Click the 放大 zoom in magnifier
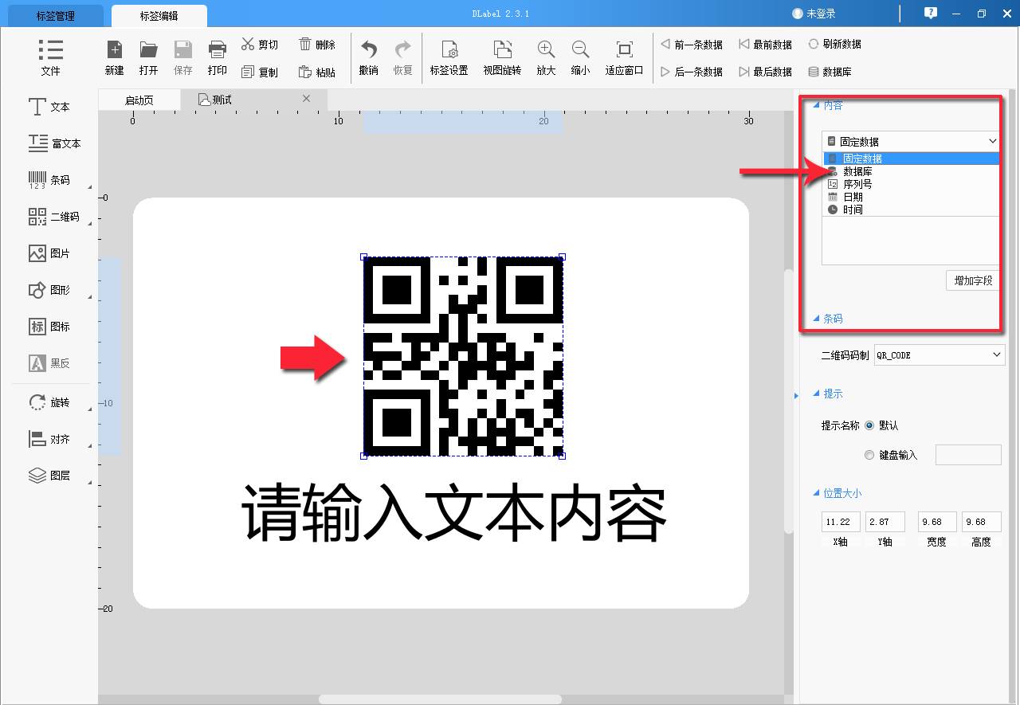 (546, 49)
